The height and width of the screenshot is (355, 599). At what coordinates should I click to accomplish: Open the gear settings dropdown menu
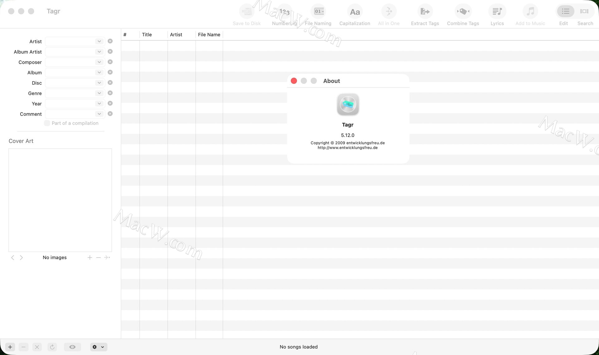pos(99,347)
